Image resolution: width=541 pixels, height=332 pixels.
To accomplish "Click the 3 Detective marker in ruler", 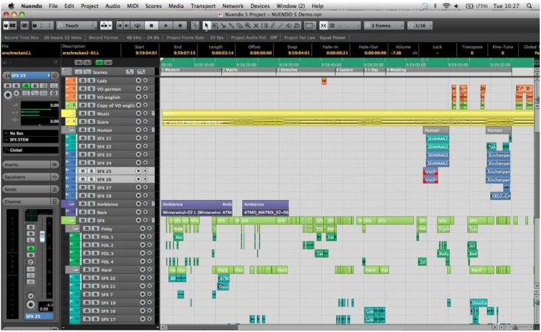I will pos(287,70).
